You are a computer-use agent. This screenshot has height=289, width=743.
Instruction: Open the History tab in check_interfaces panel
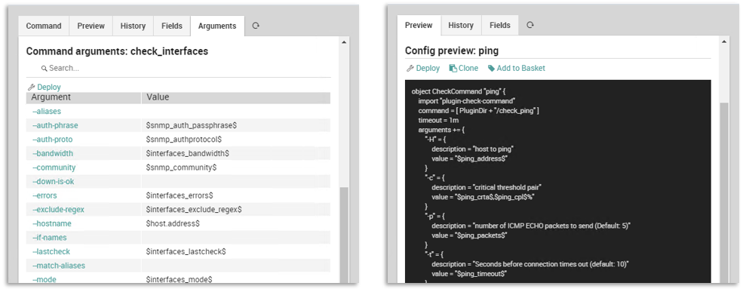point(133,26)
